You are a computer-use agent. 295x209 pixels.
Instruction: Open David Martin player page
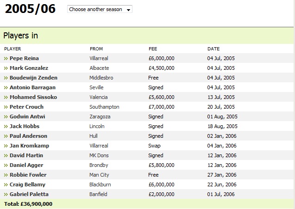coord(26,155)
